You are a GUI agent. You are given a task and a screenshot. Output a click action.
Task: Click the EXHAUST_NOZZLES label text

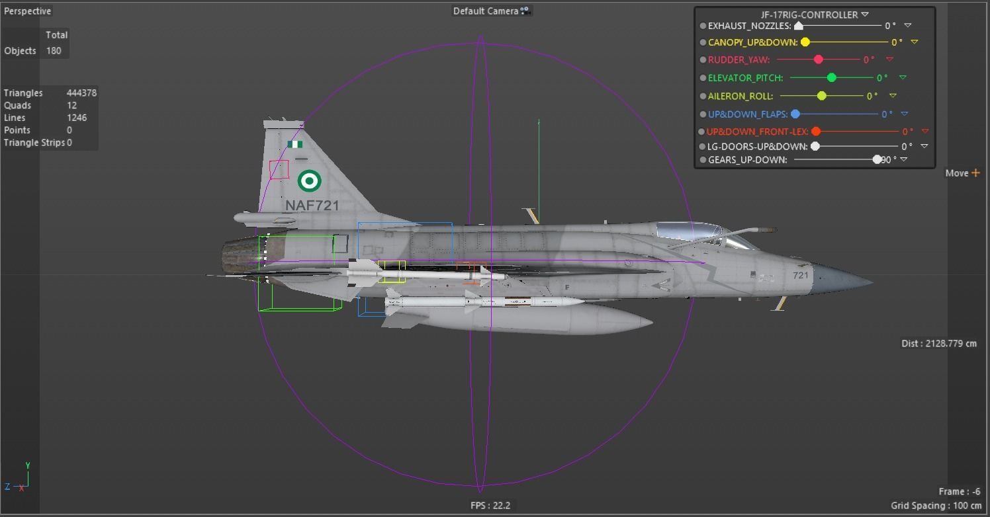pos(750,26)
